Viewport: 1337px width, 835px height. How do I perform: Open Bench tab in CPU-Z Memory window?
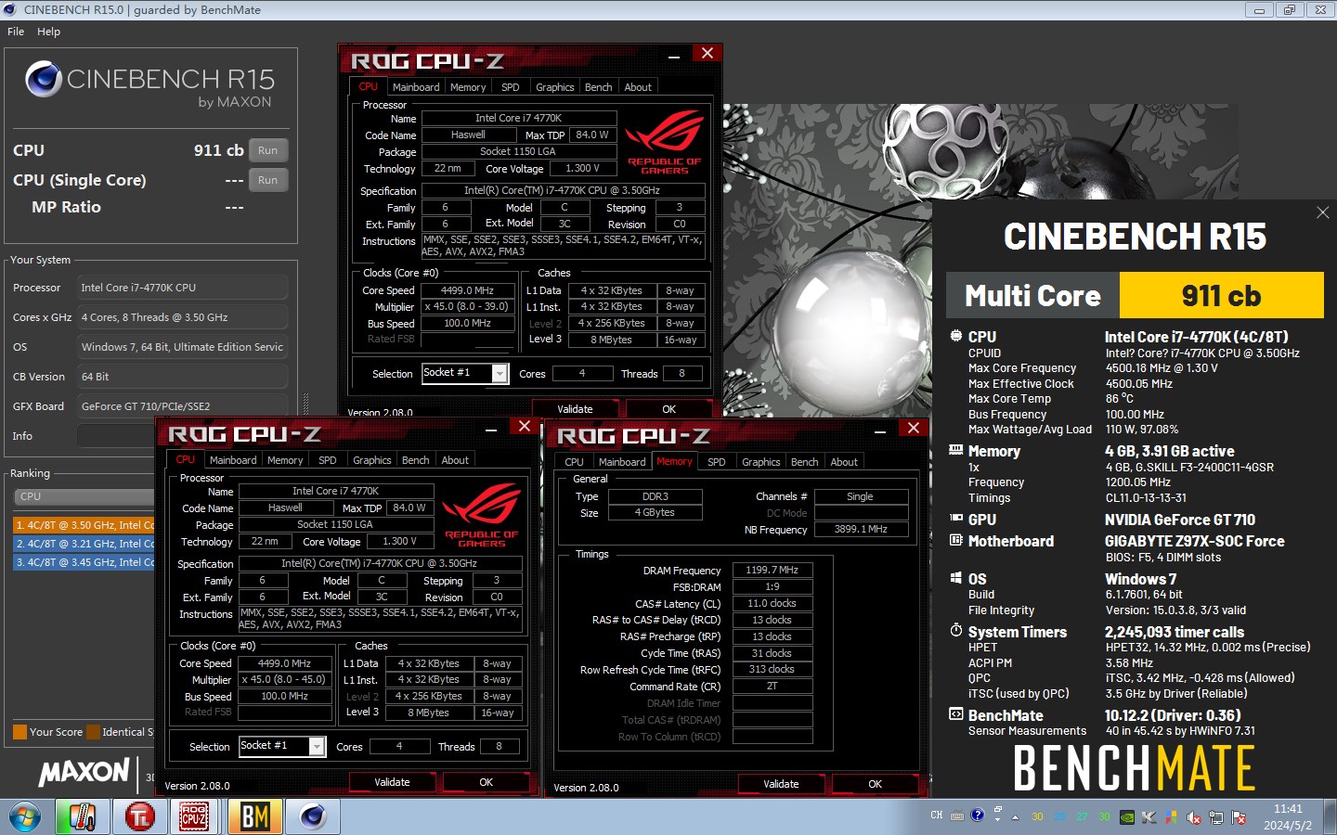(x=805, y=462)
